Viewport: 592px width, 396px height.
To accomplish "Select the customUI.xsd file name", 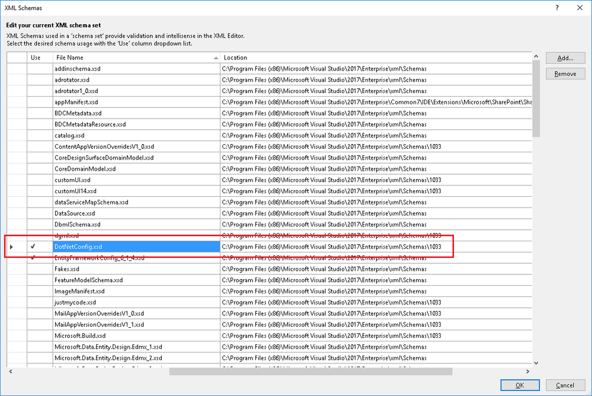I will click(x=136, y=180).
